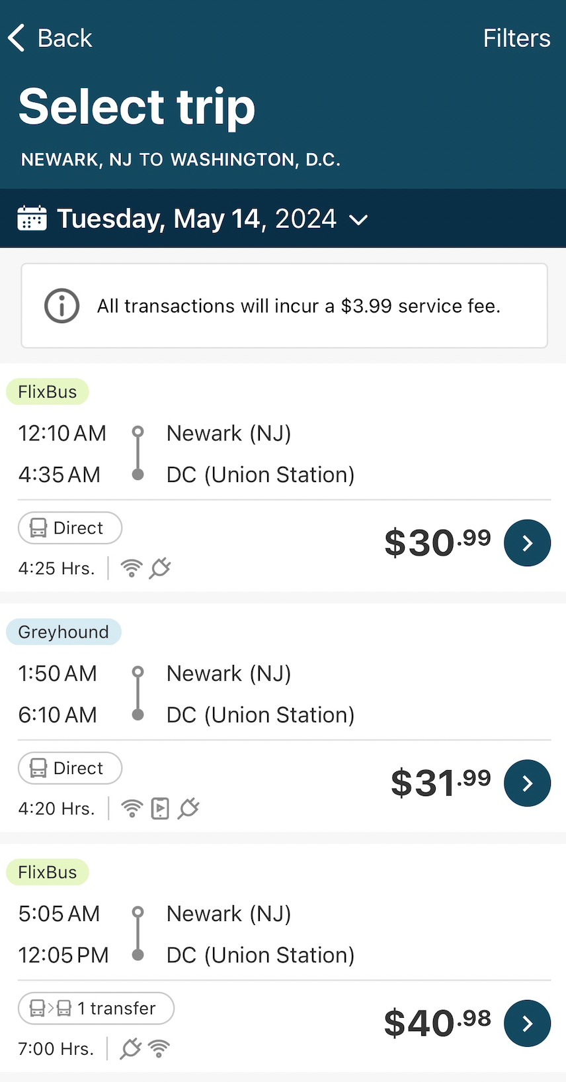Tap the 1 transfer badge
This screenshot has height=1082, width=566.
(96, 1008)
